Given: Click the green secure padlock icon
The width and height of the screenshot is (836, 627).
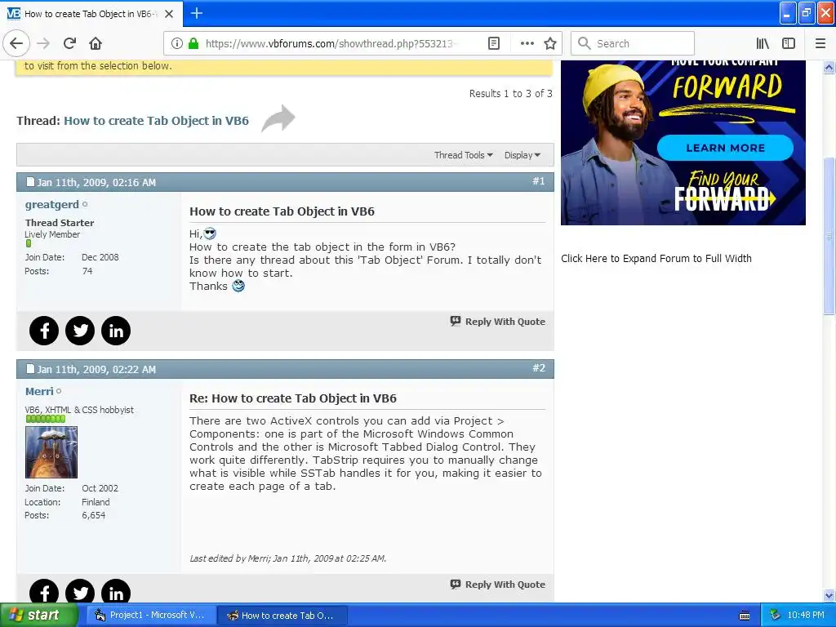Looking at the screenshot, I should tap(193, 43).
